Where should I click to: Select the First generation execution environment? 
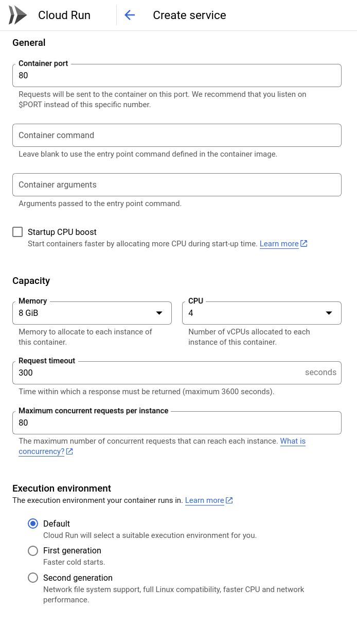click(x=33, y=551)
